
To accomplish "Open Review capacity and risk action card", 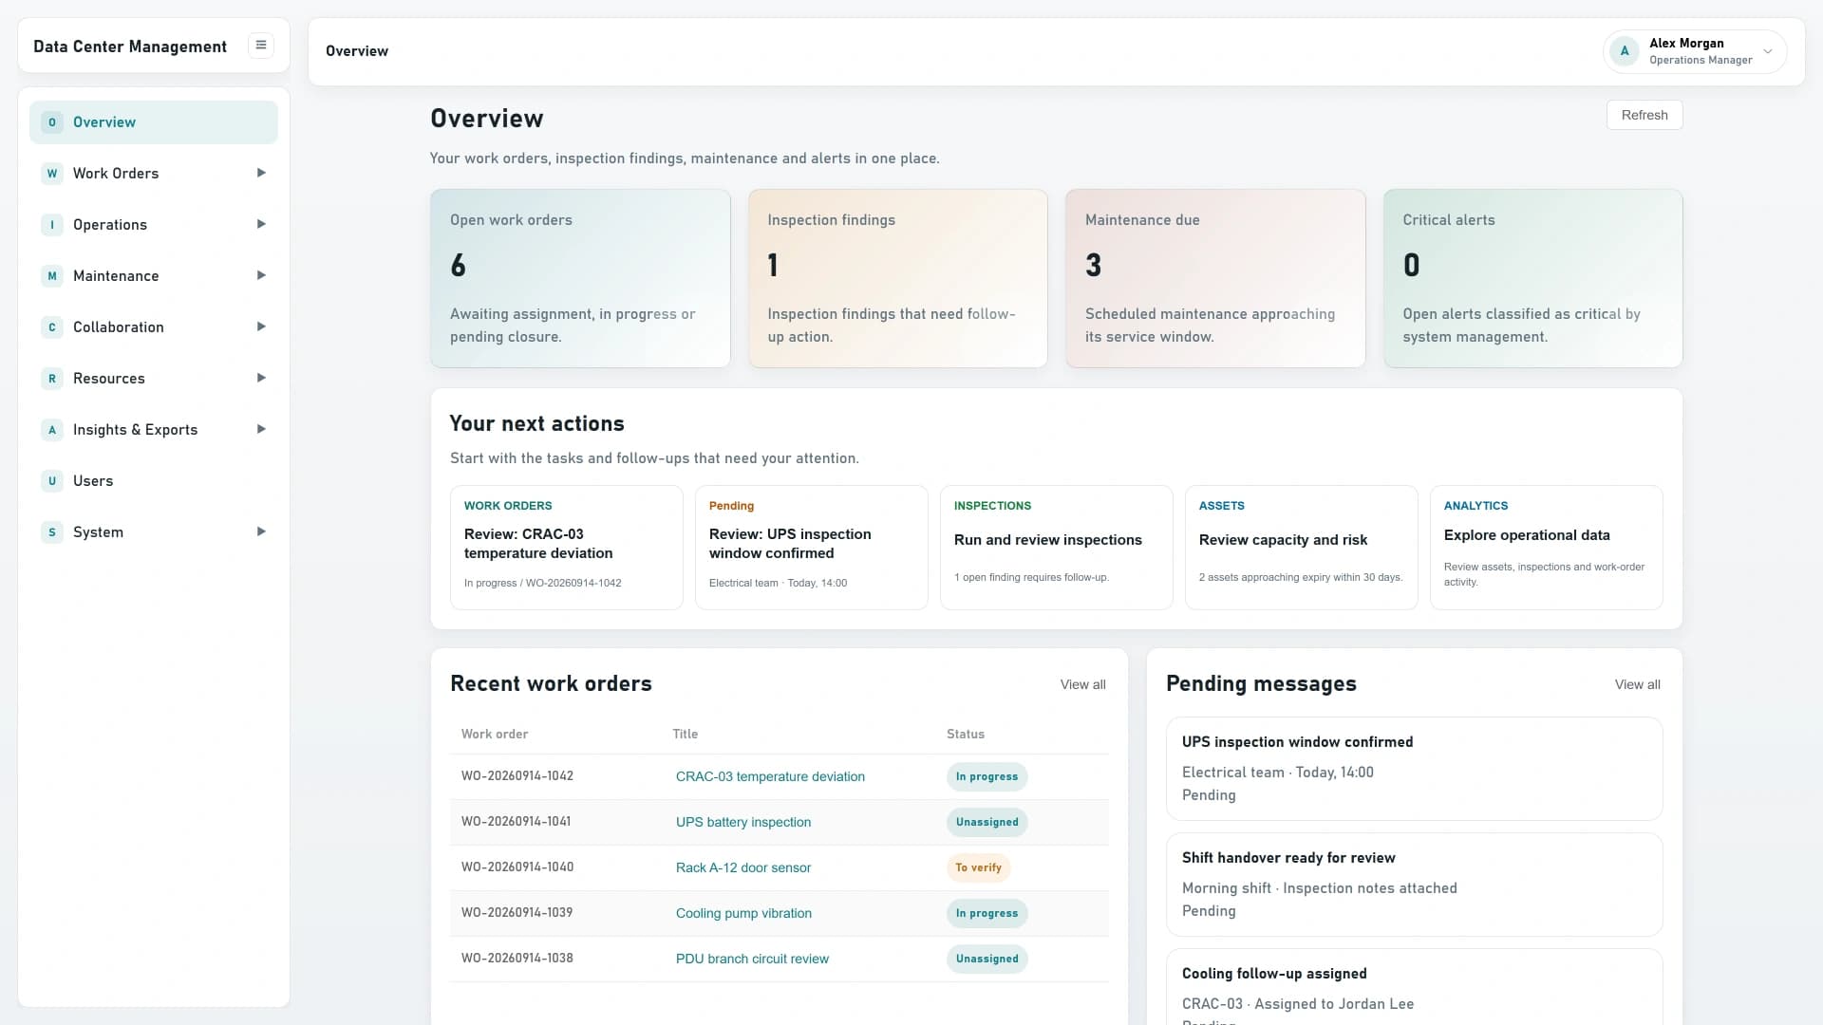I will point(1301,548).
